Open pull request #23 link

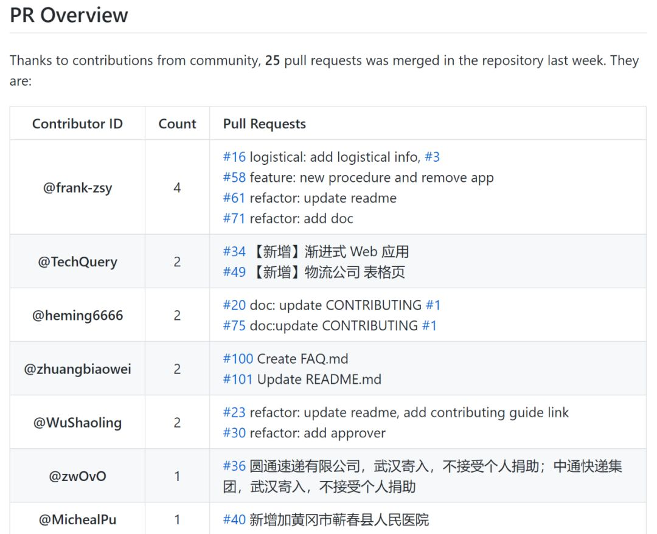pyautogui.click(x=234, y=412)
